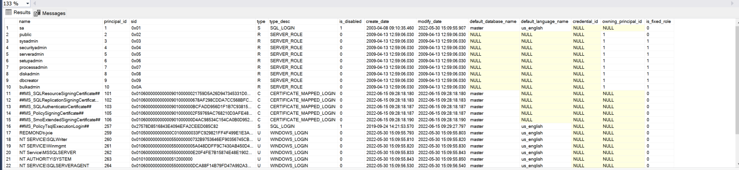
Task: Select the sid cell '0x0A'
Action: (x=192, y=87)
